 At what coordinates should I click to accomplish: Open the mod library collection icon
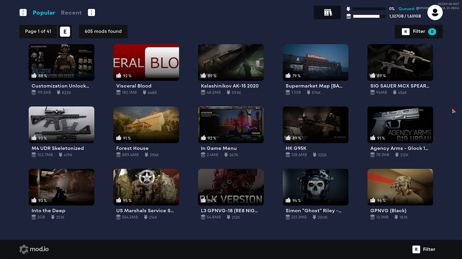pyautogui.click(x=327, y=13)
